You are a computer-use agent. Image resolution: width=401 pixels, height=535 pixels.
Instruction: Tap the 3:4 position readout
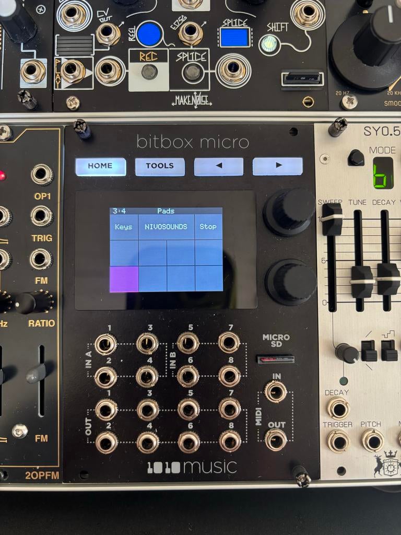pyautogui.click(x=119, y=211)
